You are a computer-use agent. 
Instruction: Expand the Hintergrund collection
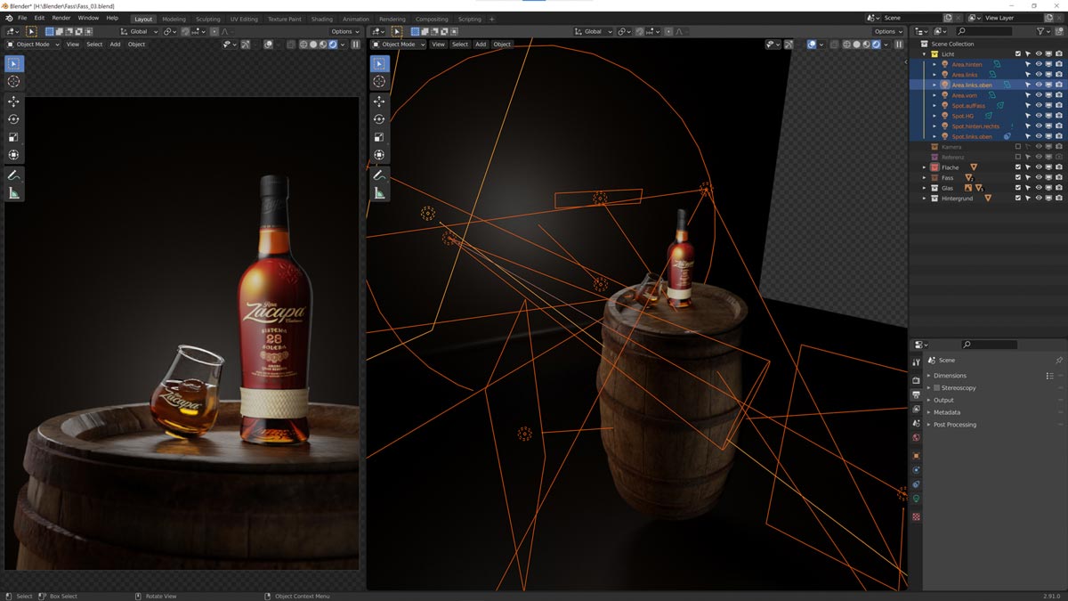(925, 198)
